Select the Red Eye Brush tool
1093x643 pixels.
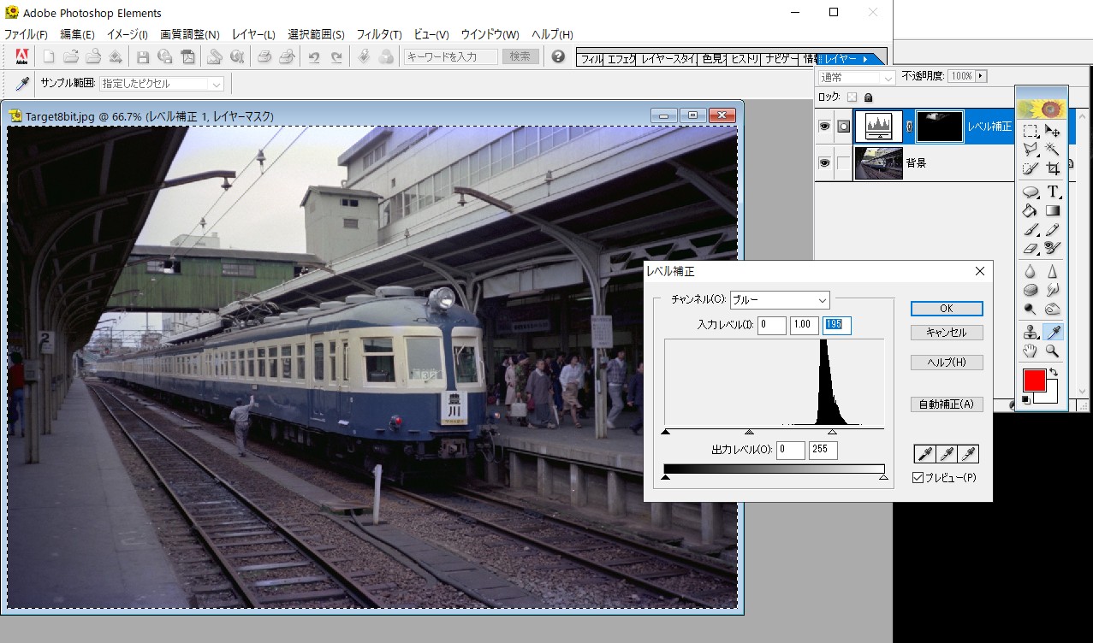1053,248
